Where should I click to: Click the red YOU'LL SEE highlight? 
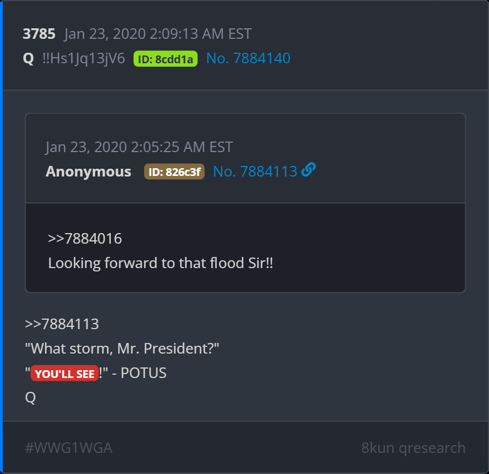(x=64, y=373)
